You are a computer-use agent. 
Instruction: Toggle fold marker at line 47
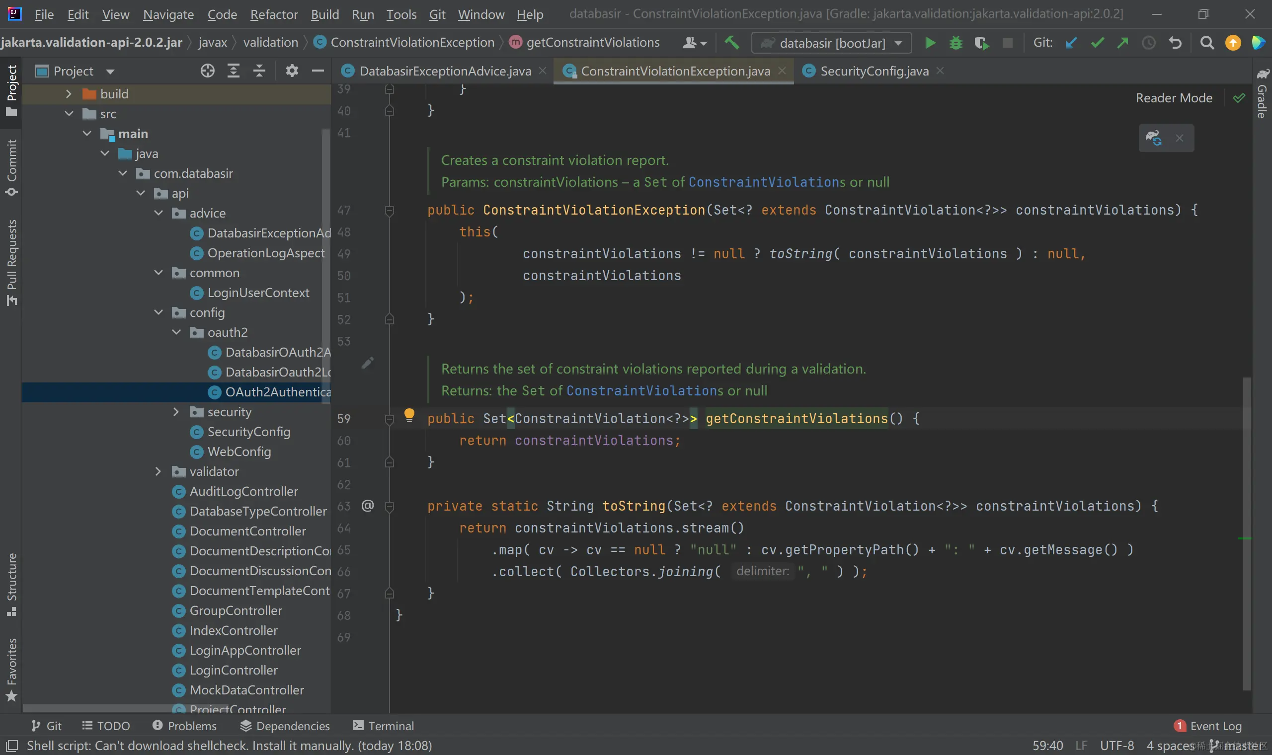click(x=389, y=210)
